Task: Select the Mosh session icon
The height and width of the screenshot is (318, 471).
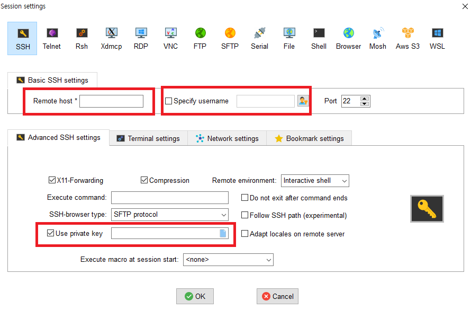Action: (378, 38)
